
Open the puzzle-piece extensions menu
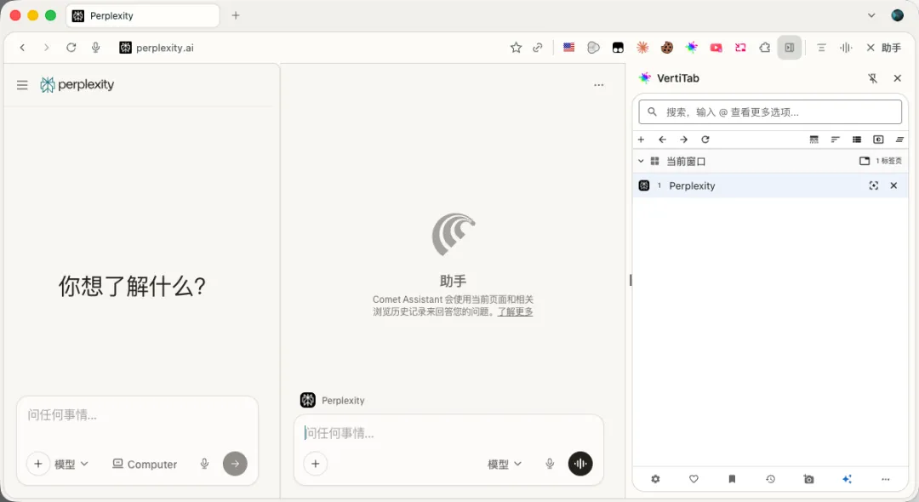click(x=765, y=48)
